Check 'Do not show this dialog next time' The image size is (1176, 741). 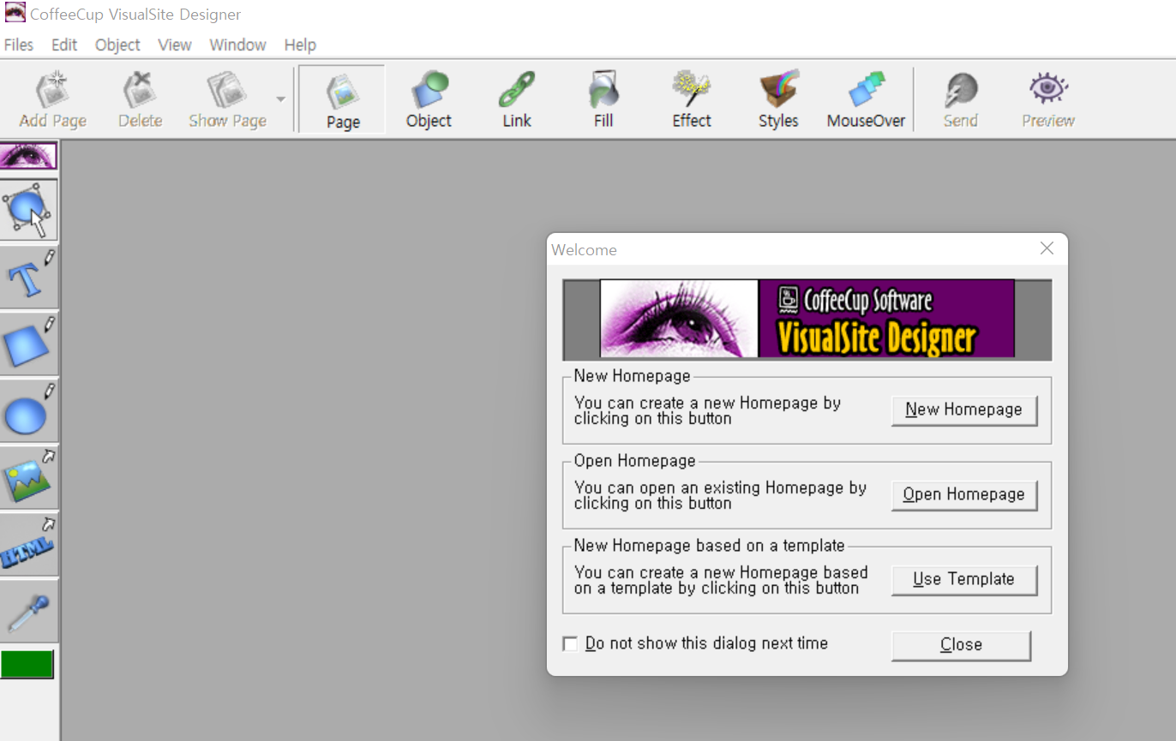(570, 643)
